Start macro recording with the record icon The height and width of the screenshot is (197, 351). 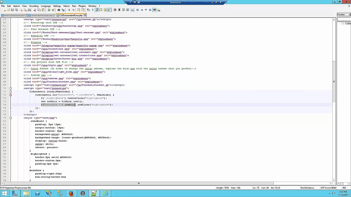pos(115,10)
